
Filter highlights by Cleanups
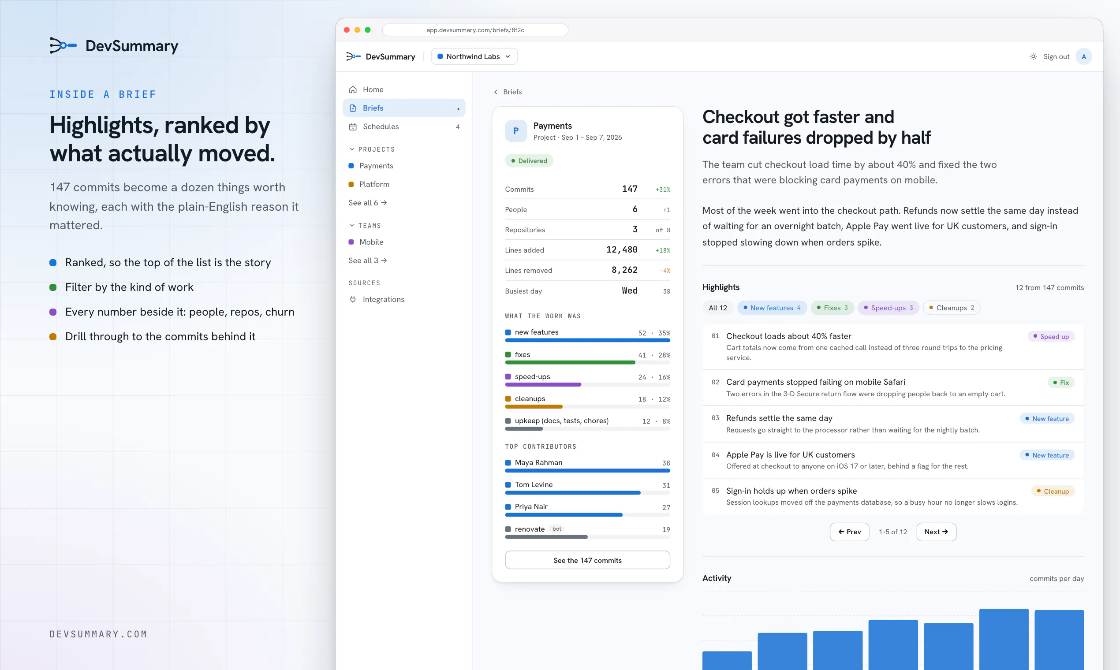(x=951, y=308)
